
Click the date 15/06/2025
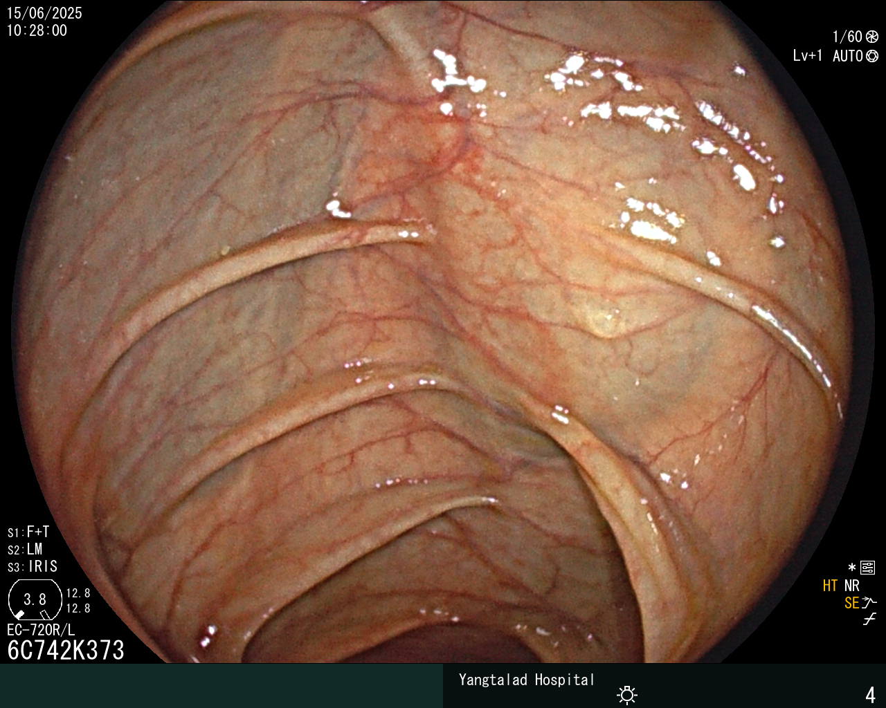[44, 13]
